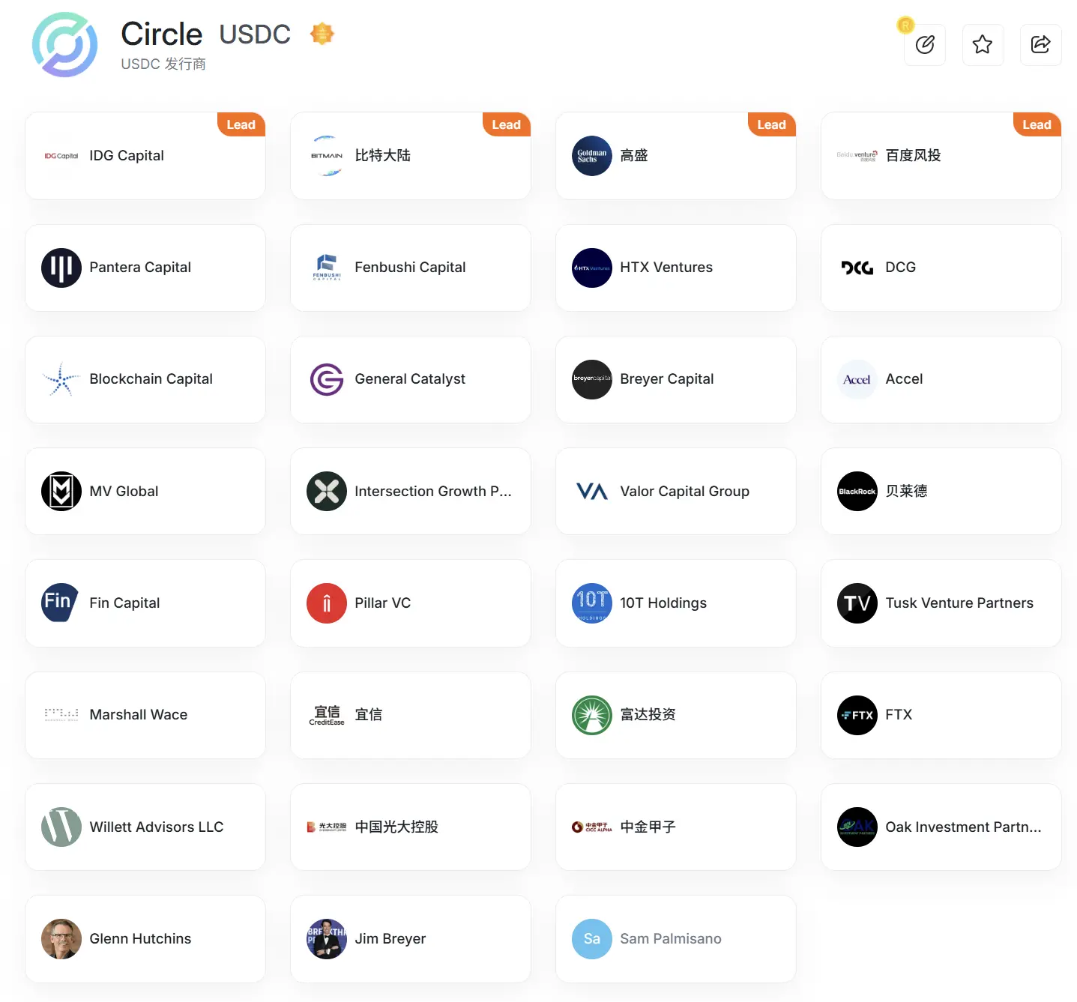Image resolution: width=1077 pixels, height=1002 pixels.
Task: Open Tusk Venture Partners card
Action: tap(941, 603)
